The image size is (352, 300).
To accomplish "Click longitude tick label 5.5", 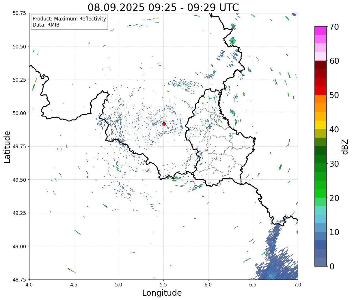I will (x=163, y=284).
